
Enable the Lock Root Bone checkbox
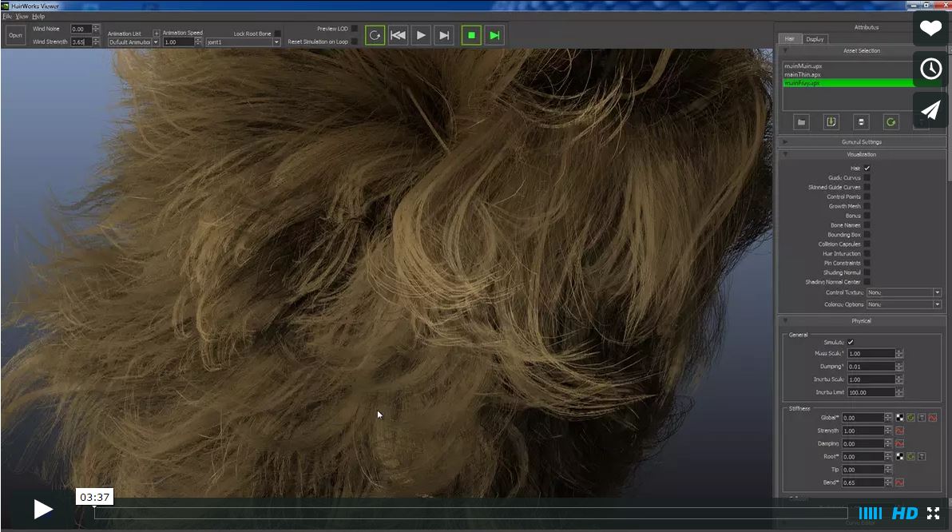coord(277,34)
